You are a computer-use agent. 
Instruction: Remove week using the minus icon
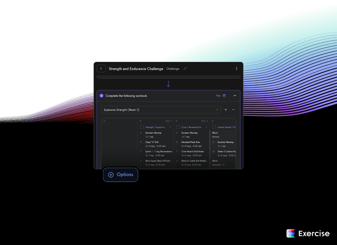233,110
